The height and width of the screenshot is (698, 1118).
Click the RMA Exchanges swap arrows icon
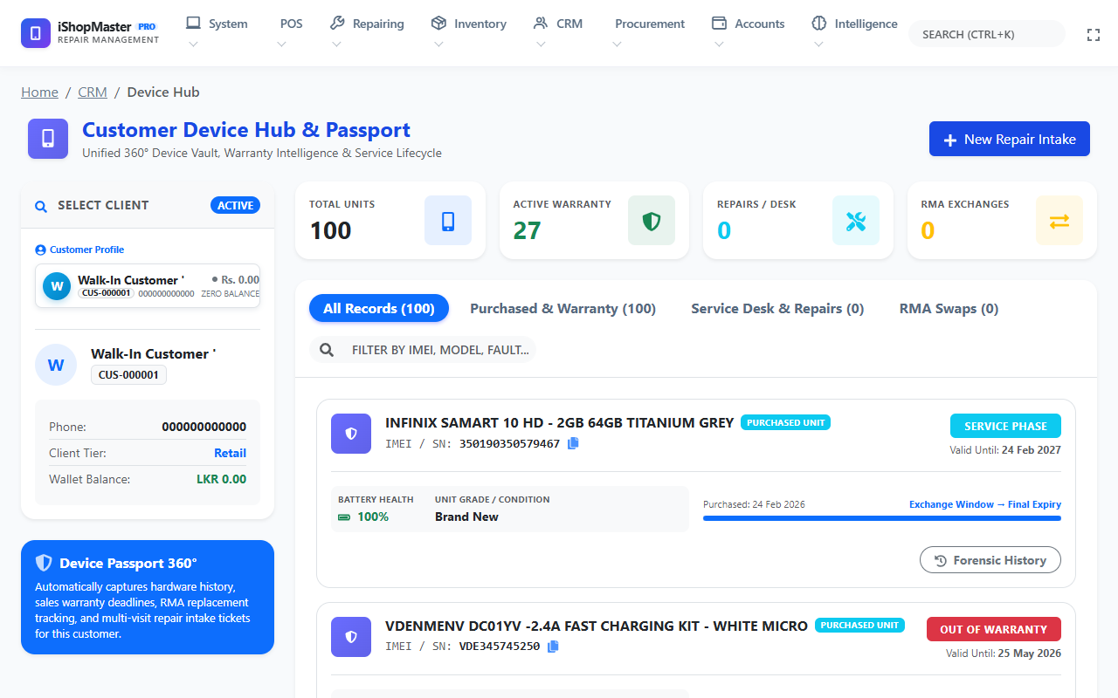1059,221
